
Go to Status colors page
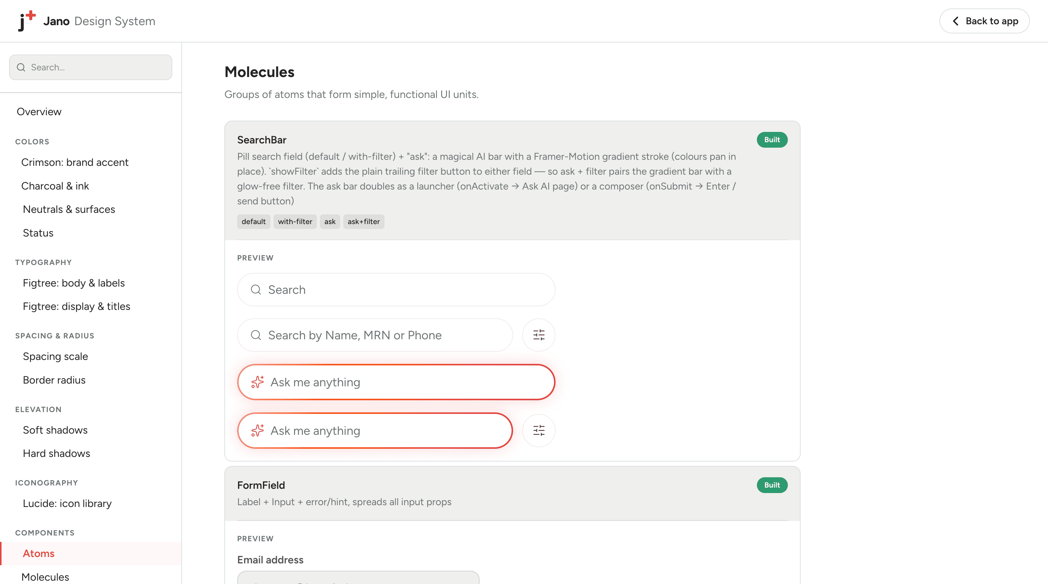[x=38, y=233]
